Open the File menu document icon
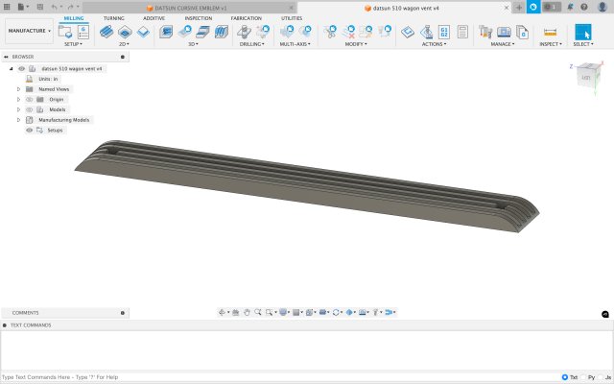Image resolution: width=614 pixels, height=384 pixels. click(21, 7)
